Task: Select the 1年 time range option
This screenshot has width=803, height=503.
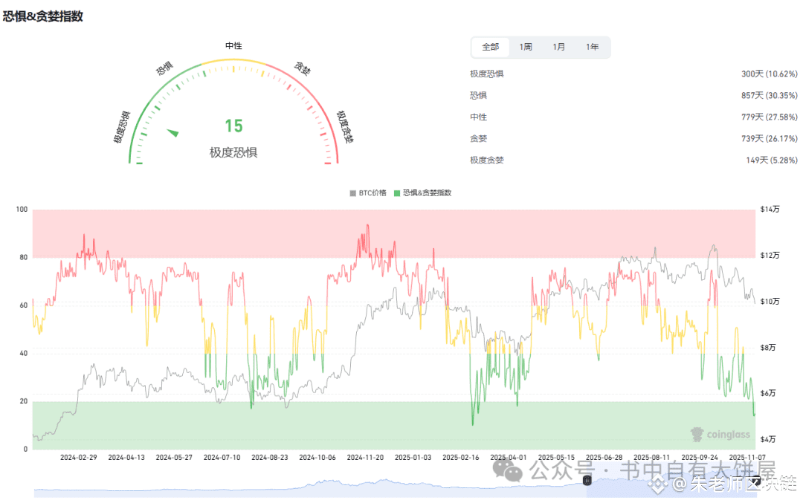Action: 593,47
